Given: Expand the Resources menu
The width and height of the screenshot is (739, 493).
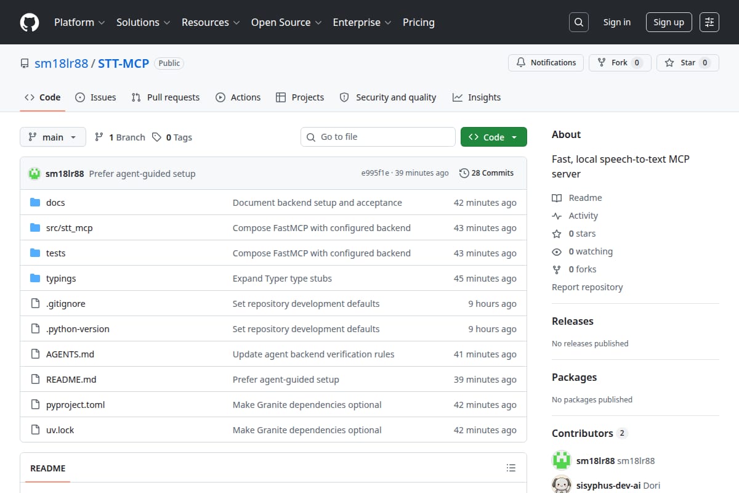Looking at the screenshot, I should [x=209, y=22].
